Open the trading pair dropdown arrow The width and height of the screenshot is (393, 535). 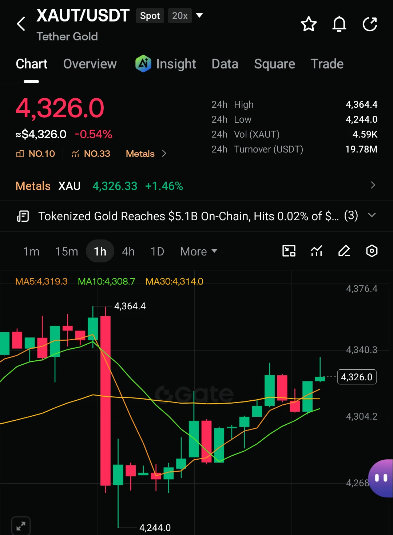[x=199, y=16]
